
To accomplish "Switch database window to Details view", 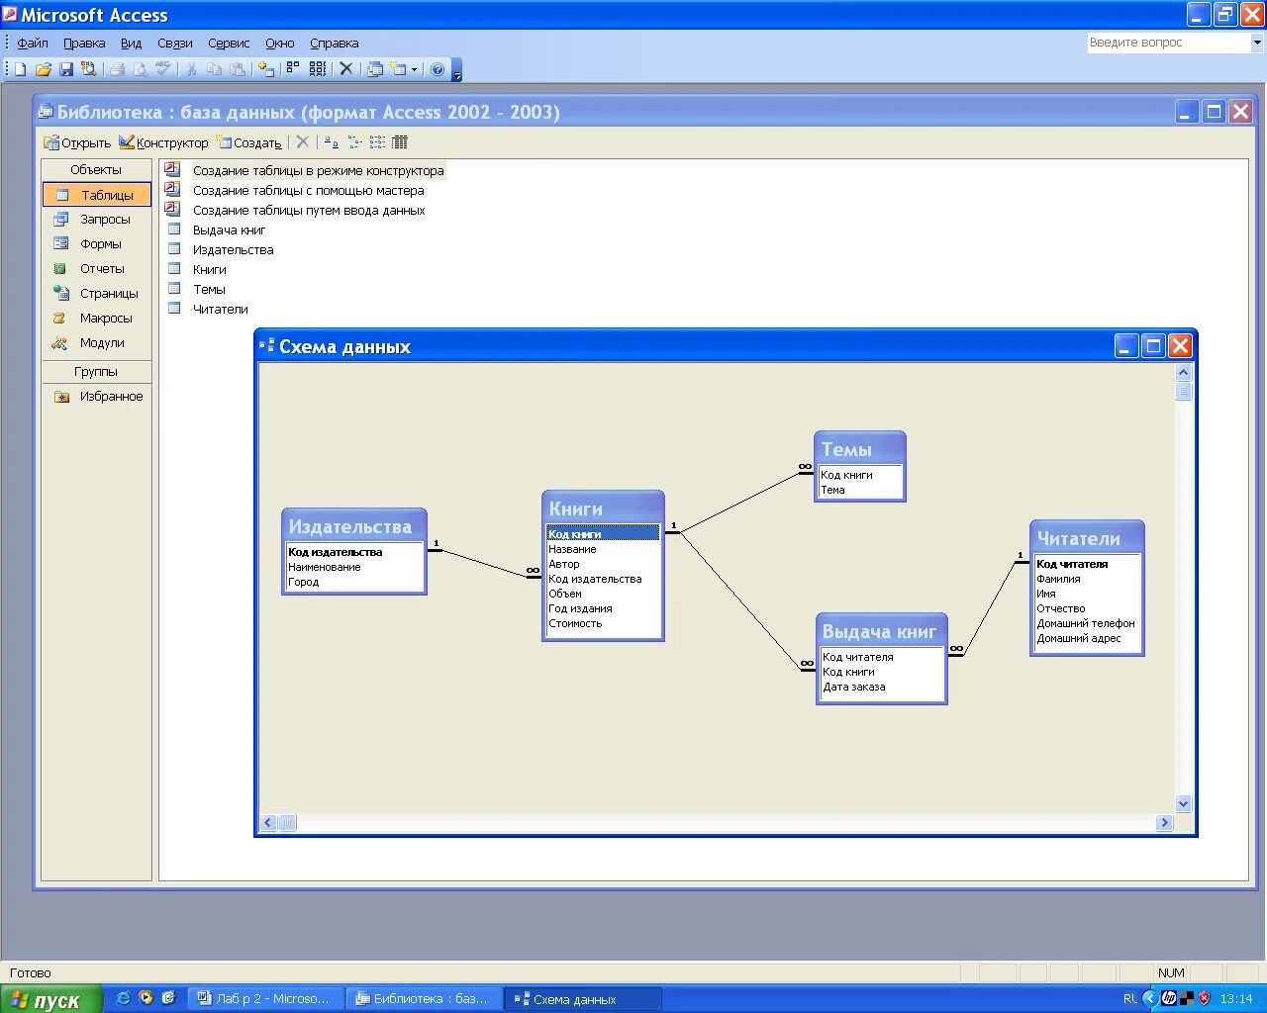I will (400, 142).
